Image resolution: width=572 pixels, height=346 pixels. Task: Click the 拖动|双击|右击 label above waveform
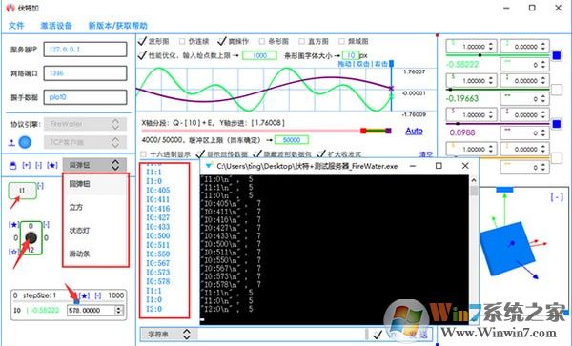[362, 64]
